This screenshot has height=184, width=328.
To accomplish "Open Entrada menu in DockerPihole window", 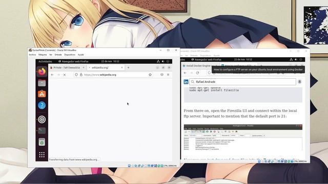I will pyautogui.click(x=58, y=55).
